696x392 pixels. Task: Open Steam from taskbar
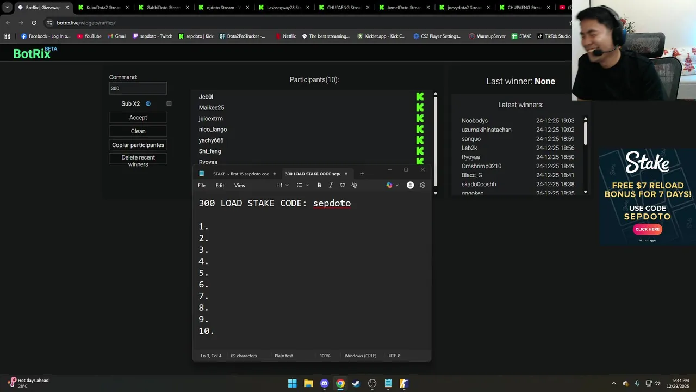click(x=356, y=383)
